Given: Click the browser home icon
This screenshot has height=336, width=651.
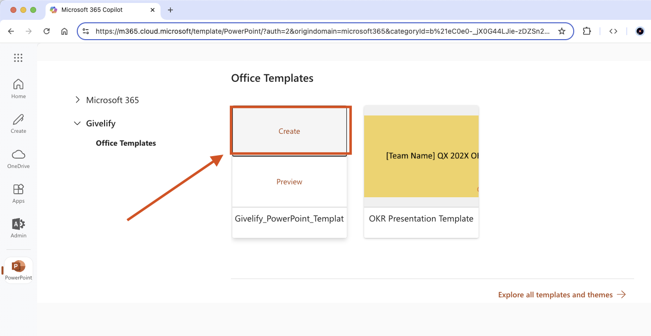Looking at the screenshot, I should (x=64, y=31).
